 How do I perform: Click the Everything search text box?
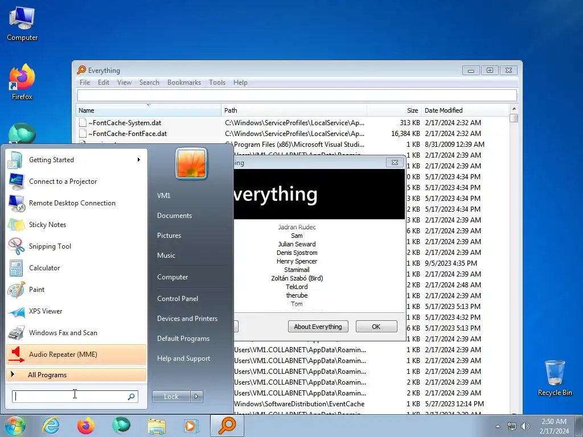(x=297, y=95)
